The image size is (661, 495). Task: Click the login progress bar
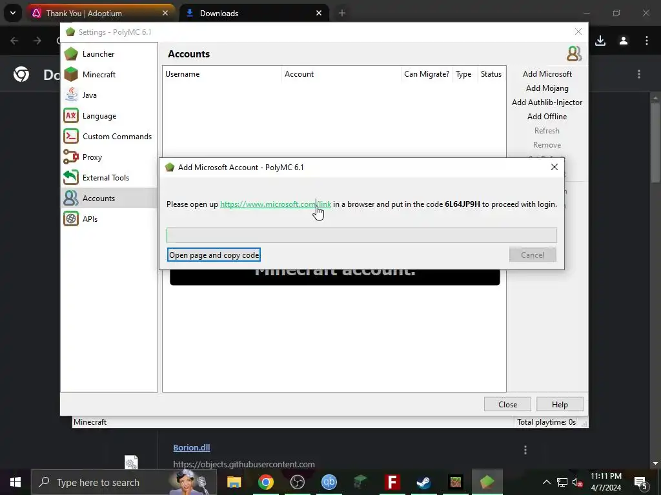point(361,235)
